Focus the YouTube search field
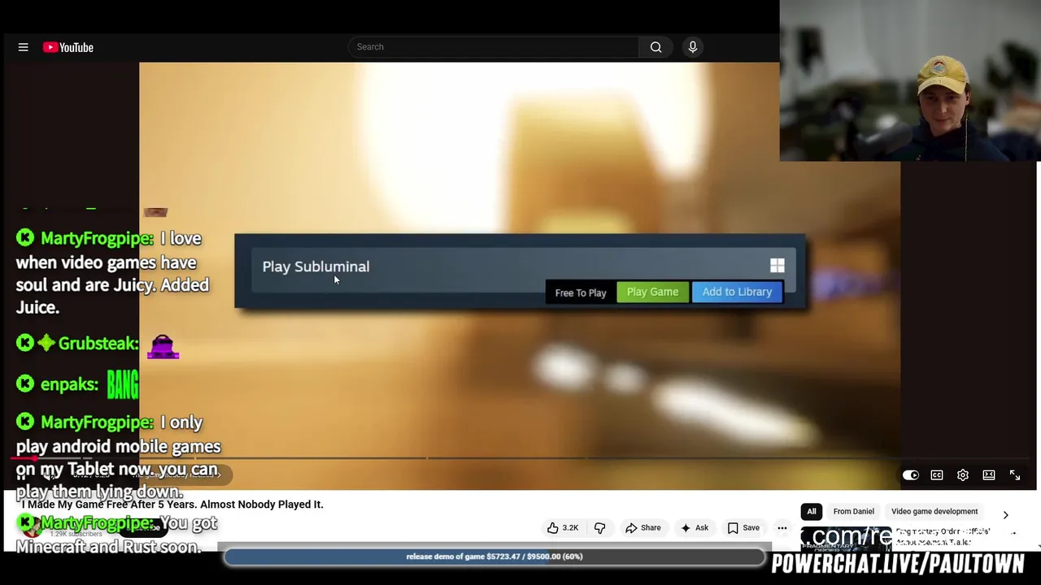Screen dimensions: 1041x585 point(493,47)
